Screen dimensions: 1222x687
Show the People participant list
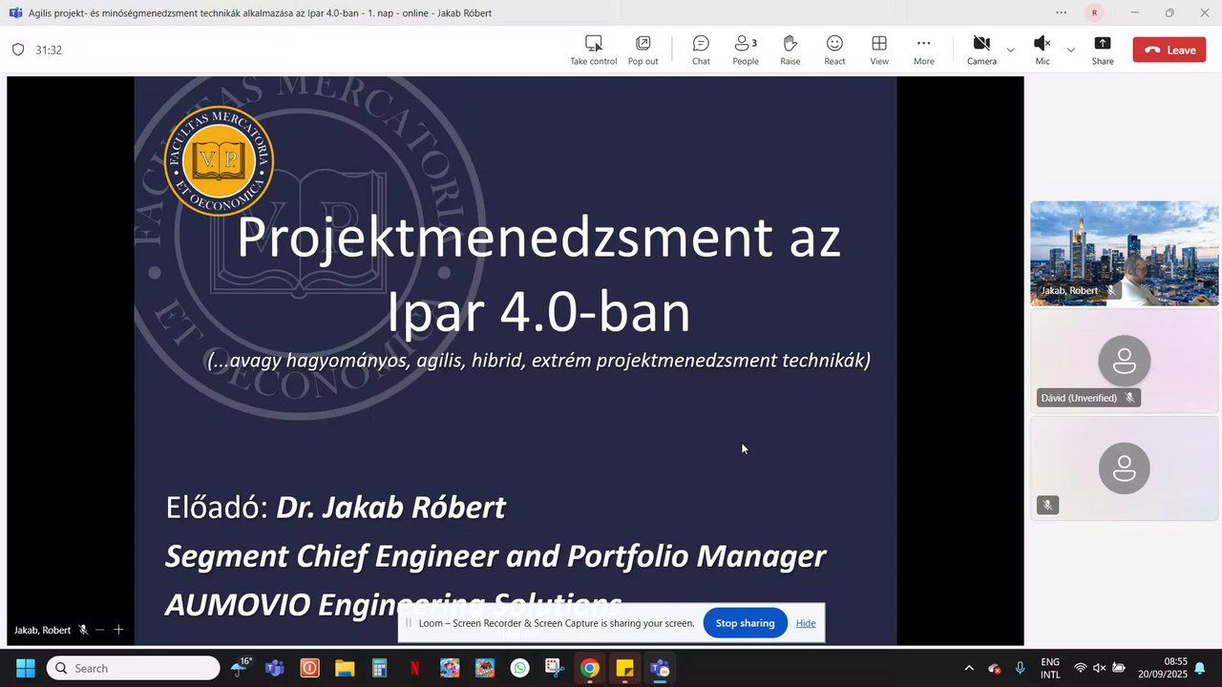(746, 50)
